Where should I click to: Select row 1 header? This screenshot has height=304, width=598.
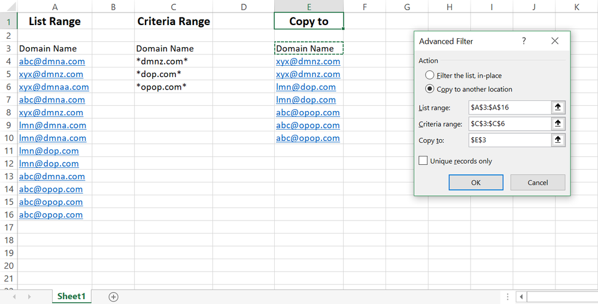tap(8, 22)
